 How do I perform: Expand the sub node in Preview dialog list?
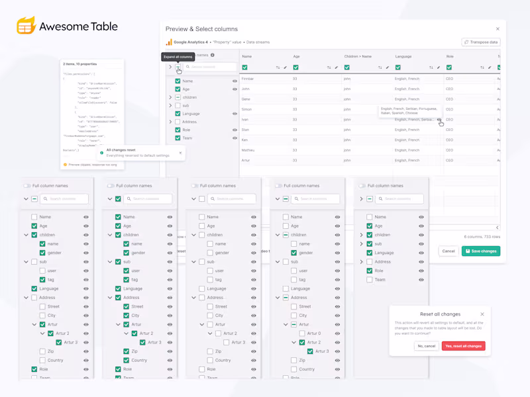click(x=170, y=105)
